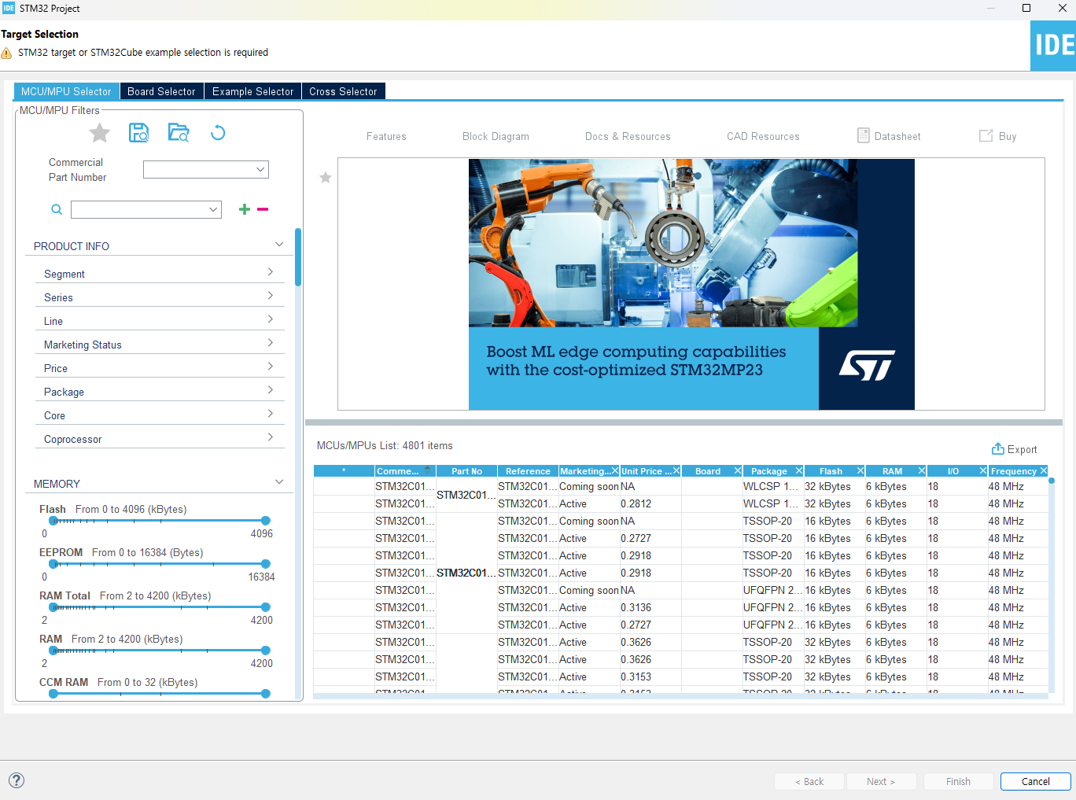This screenshot has height=800, width=1076.
Task: Switch to the MCU/MPU Selector tab
Action: 66,91
